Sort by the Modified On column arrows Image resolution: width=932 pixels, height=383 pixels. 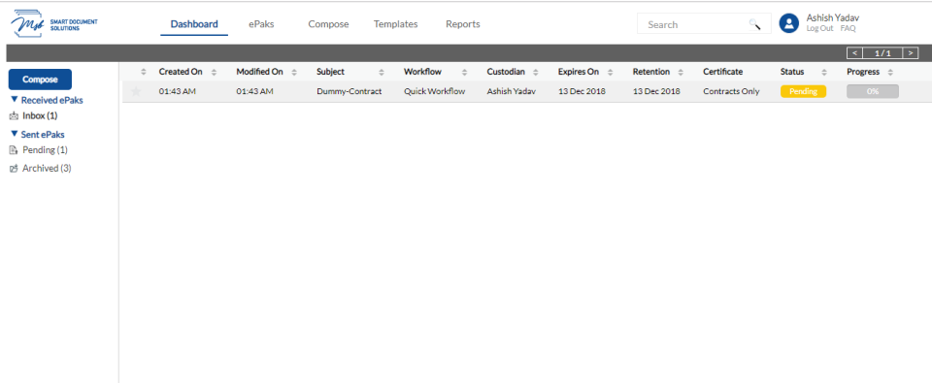pos(294,72)
